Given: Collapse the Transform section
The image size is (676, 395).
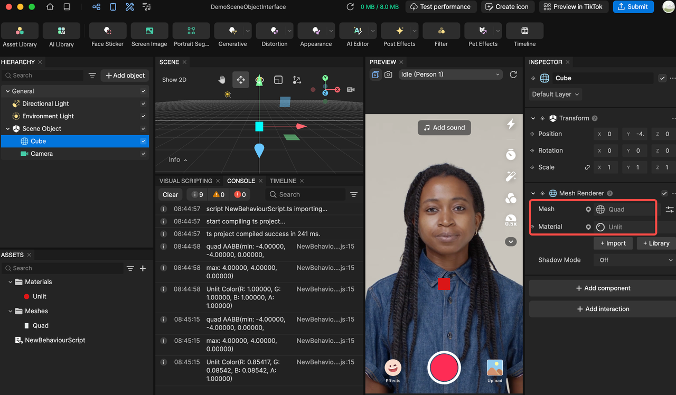Looking at the screenshot, I should coord(533,118).
